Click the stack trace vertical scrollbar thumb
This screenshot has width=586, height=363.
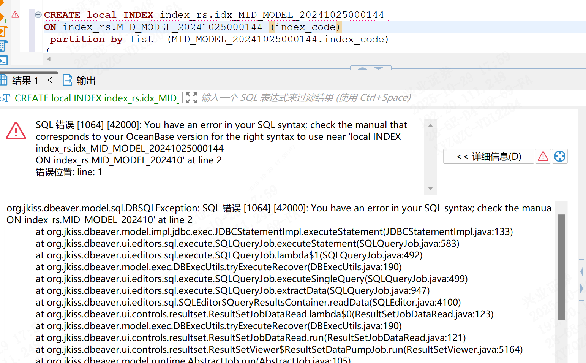[x=561, y=267]
